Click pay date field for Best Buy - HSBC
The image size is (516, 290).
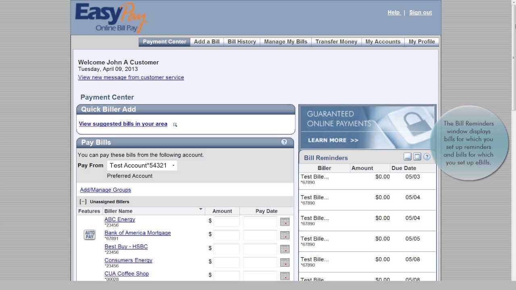[x=260, y=249]
